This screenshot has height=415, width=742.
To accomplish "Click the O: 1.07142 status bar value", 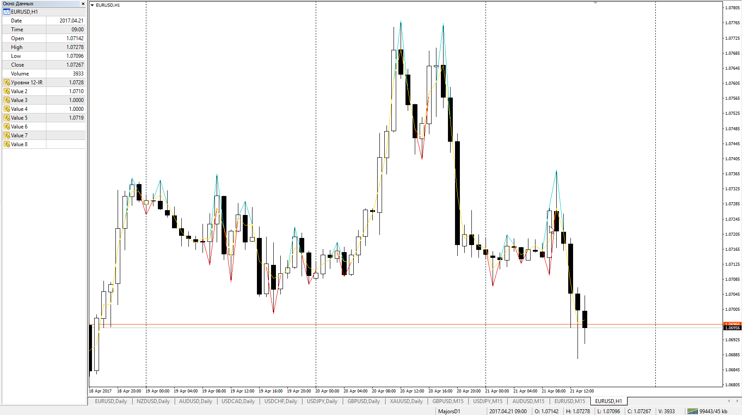I will 547,411.
